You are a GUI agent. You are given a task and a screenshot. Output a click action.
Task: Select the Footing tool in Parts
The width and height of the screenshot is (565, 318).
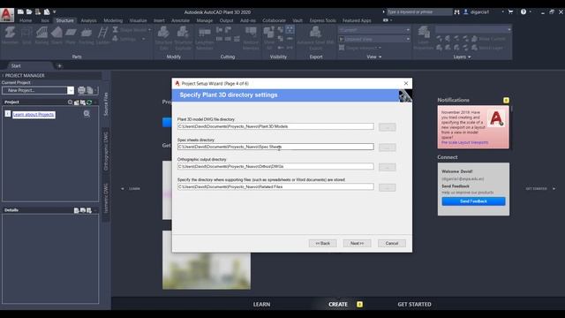tap(87, 35)
